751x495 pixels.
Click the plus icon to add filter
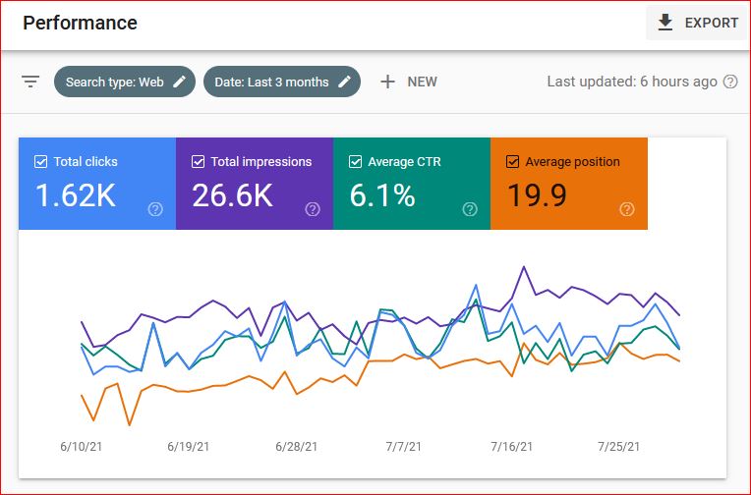(x=387, y=82)
